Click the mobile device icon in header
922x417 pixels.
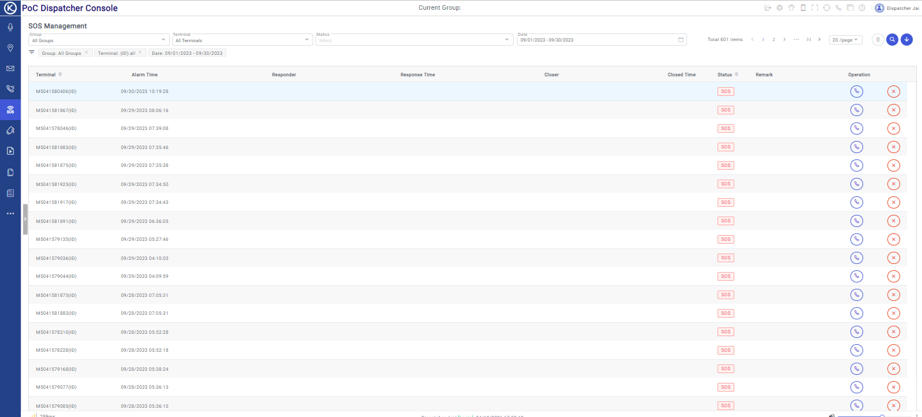tap(803, 8)
